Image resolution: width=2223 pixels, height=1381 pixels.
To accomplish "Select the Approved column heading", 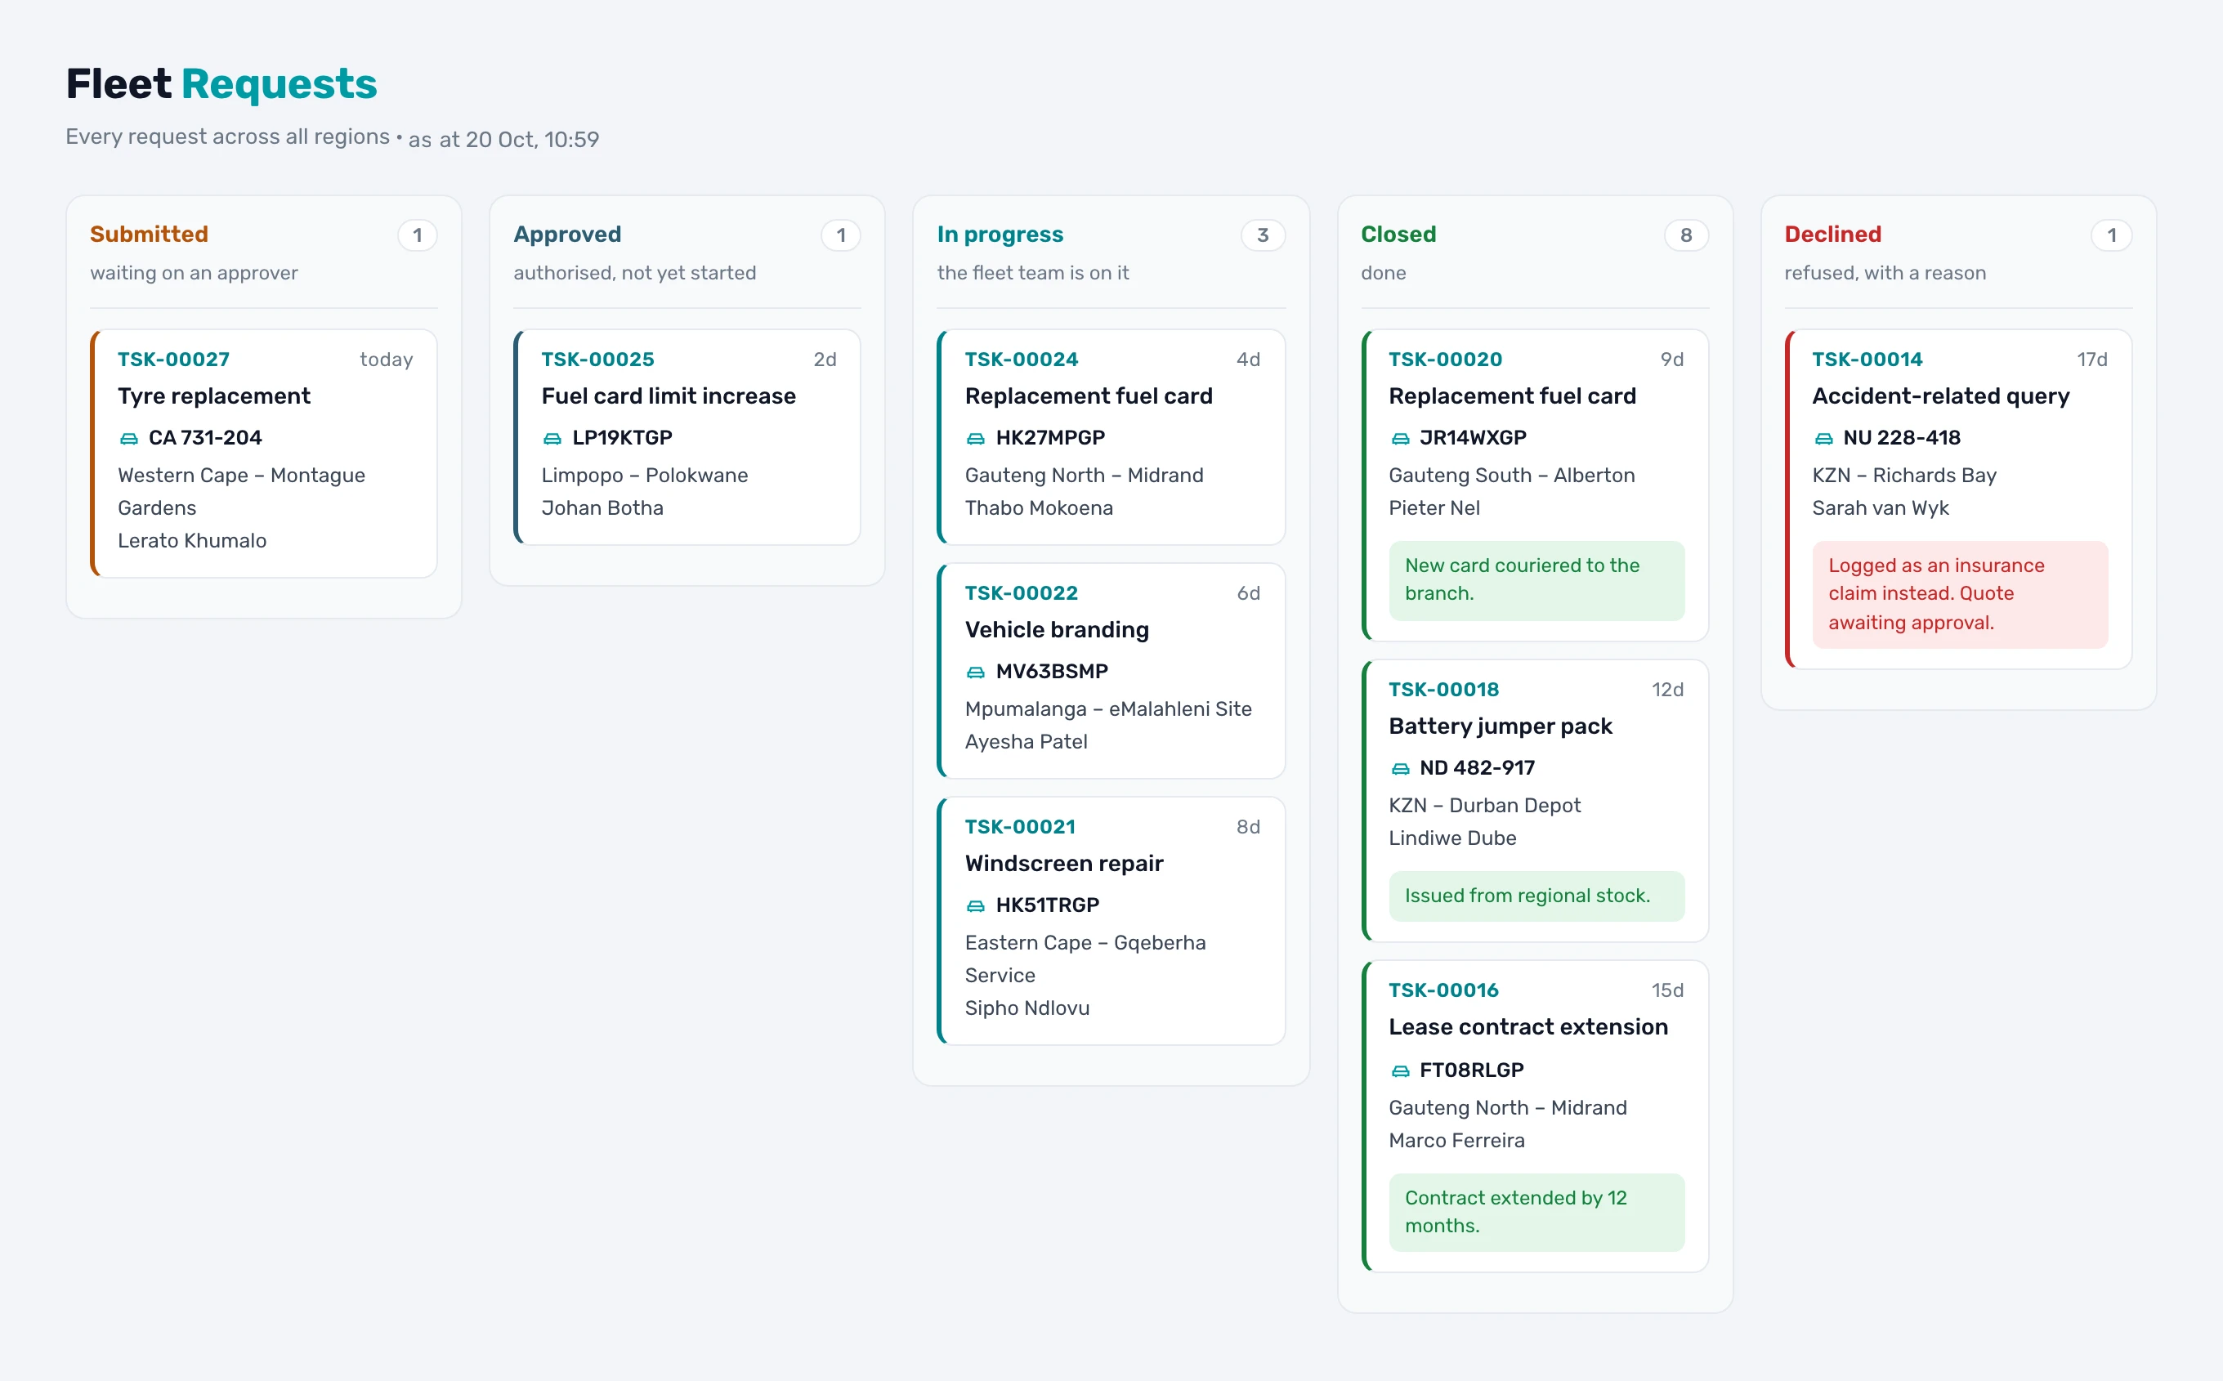I will [567, 235].
